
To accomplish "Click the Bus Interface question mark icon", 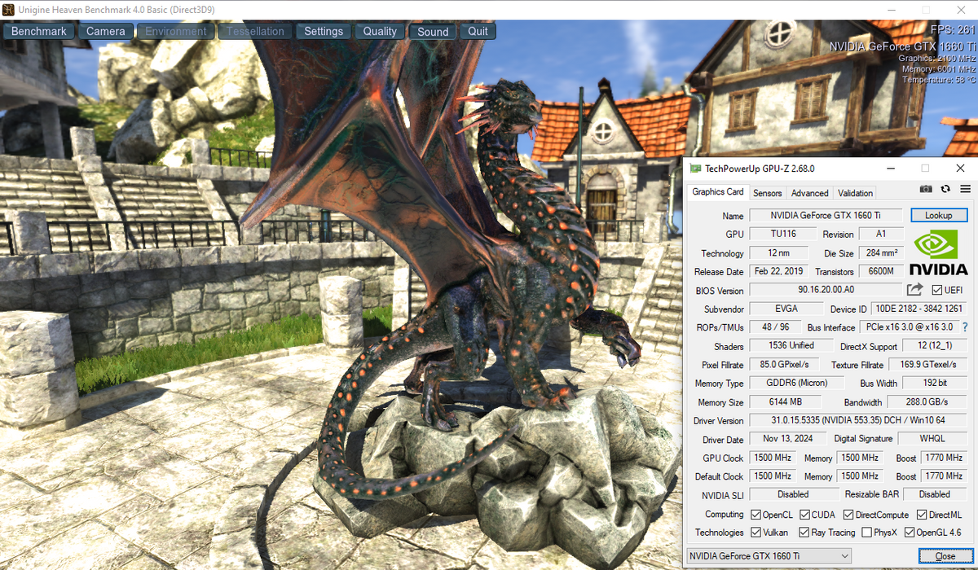I will (965, 327).
